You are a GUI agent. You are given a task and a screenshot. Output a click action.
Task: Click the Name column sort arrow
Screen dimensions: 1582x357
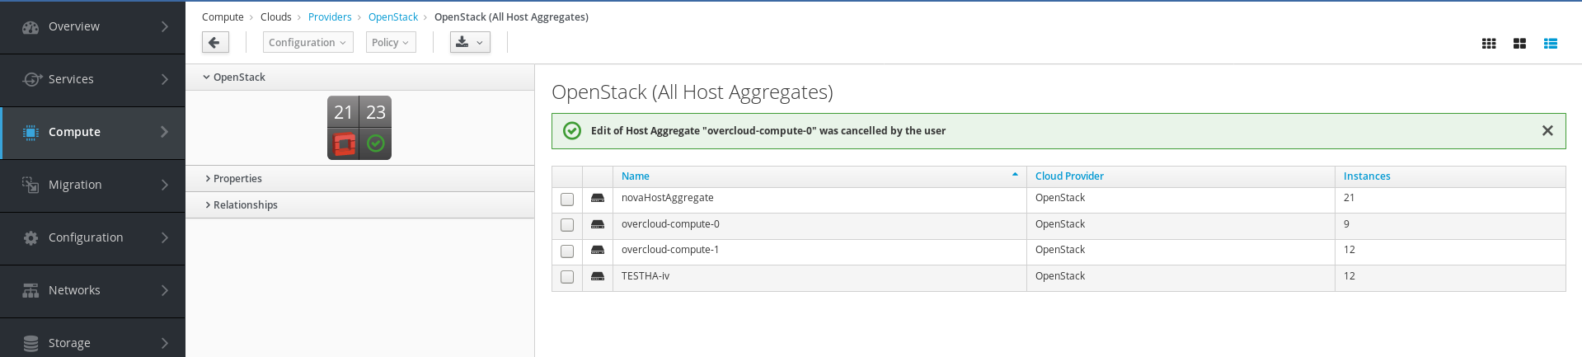click(x=1015, y=175)
